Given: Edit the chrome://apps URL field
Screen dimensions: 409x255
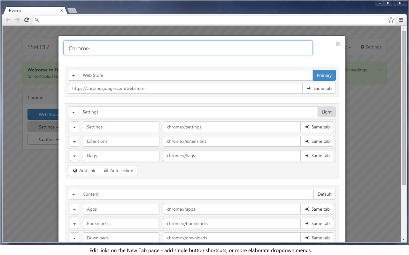Looking at the screenshot, I should 232,209.
